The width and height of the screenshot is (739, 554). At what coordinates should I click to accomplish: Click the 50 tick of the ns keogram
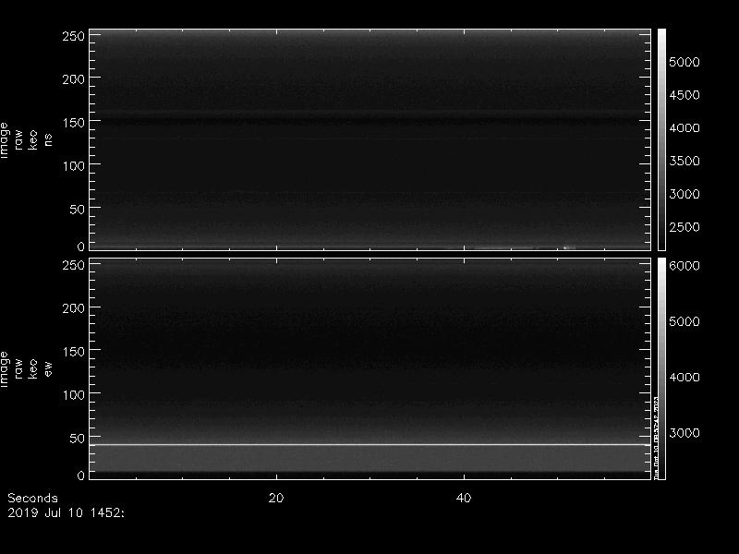(77, 210)
